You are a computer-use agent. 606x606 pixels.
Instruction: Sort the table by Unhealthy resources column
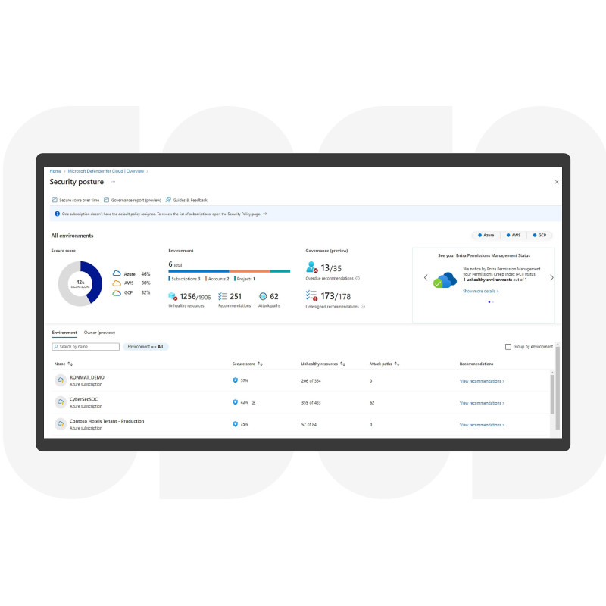pyautogui.click(x=323, y=364)
